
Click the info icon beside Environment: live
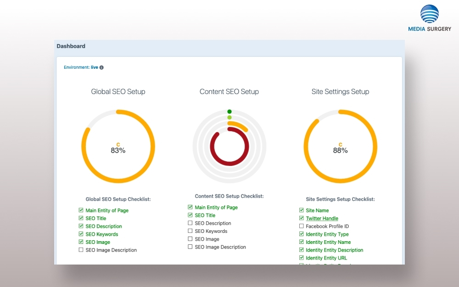coord(101,67)
